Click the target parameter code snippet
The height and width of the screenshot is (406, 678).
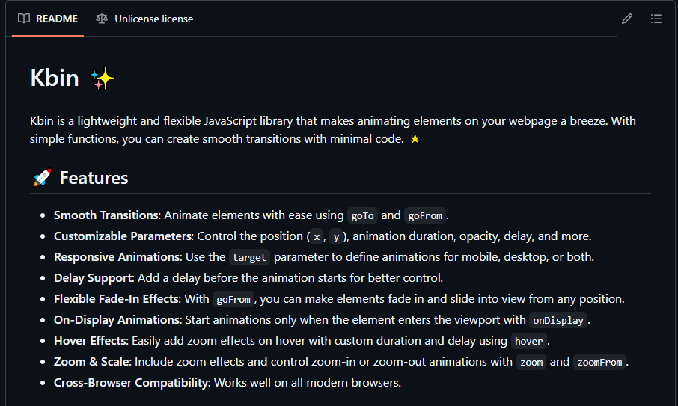pyautogui.click(x=249, y=257)
